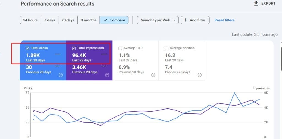Open the Search type: Web dropdown
Viewport: 282px width, 139px height.
pyautogui.click(x=158, y=20)
